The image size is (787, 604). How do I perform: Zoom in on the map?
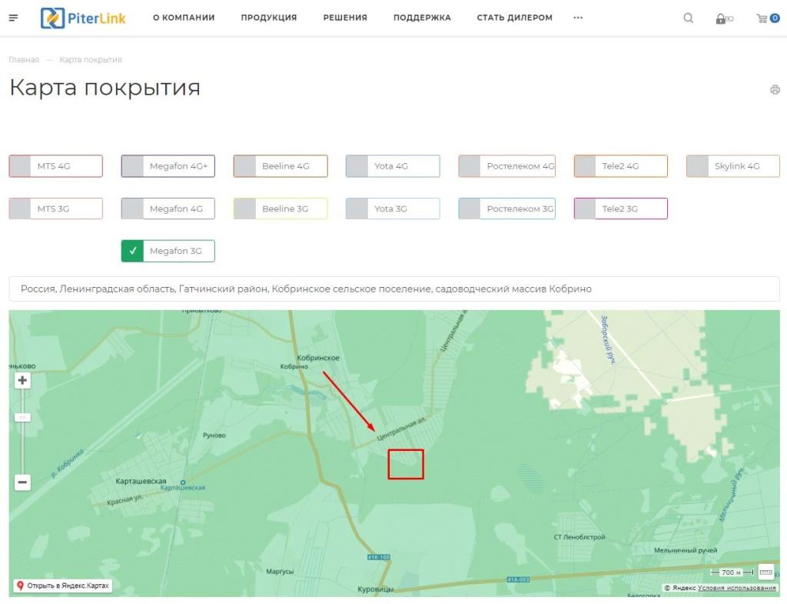tap(22, 380)
